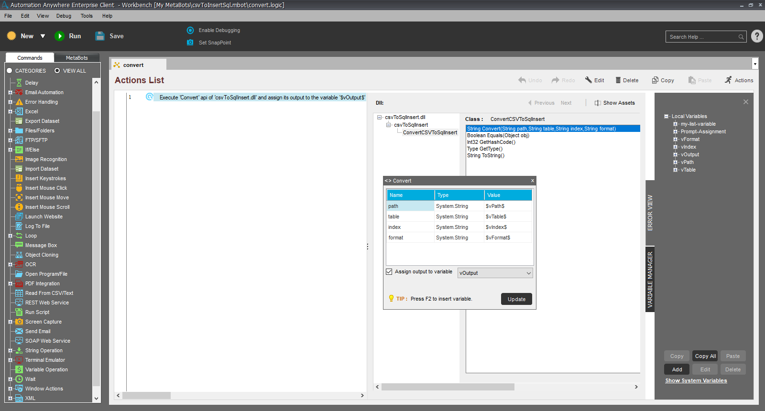Click the Edit pencil icon
The height and width of the screenshot is (411, 765).
[x=589, y=80]
